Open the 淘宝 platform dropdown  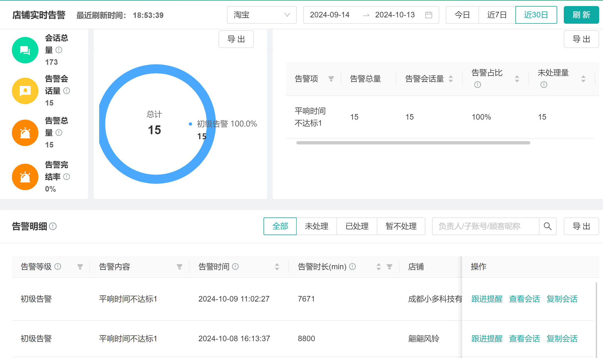[262, 15]
